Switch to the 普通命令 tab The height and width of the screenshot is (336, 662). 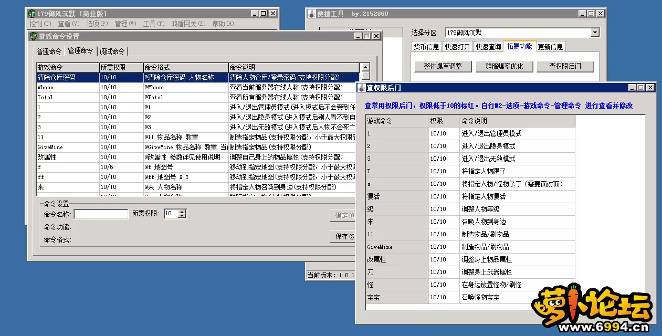pyautogui.click(x=49, y=51)
